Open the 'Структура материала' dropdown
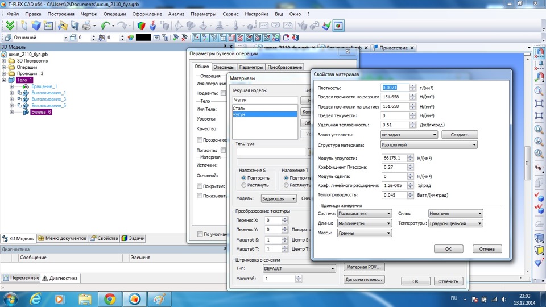 coord(428,145)
